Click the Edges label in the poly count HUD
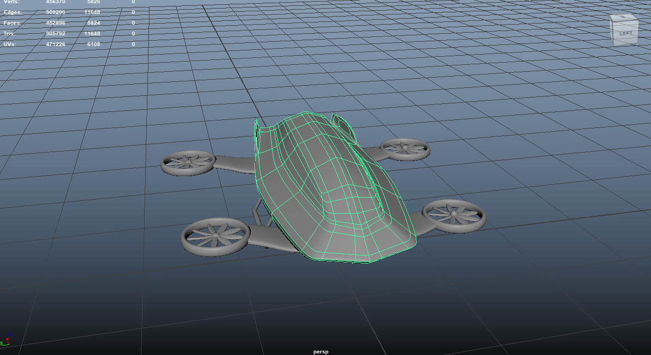This screenshot has width=651, height=355. click(x=12, y=12)
